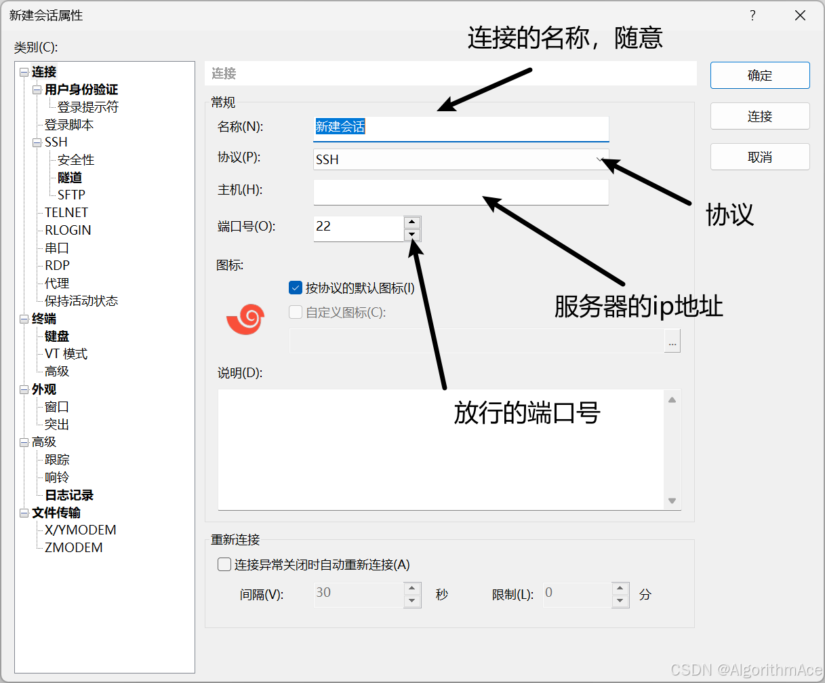Toggle 自定义图标 checkbox

(x=296, y=312)
